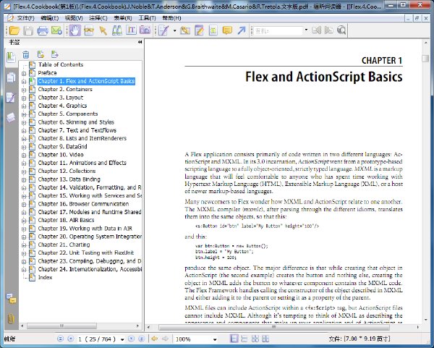434x348 pixels.
Task: Jump to Chapter 16. Browser Communication bookmark
Action: tap(83, 204)
